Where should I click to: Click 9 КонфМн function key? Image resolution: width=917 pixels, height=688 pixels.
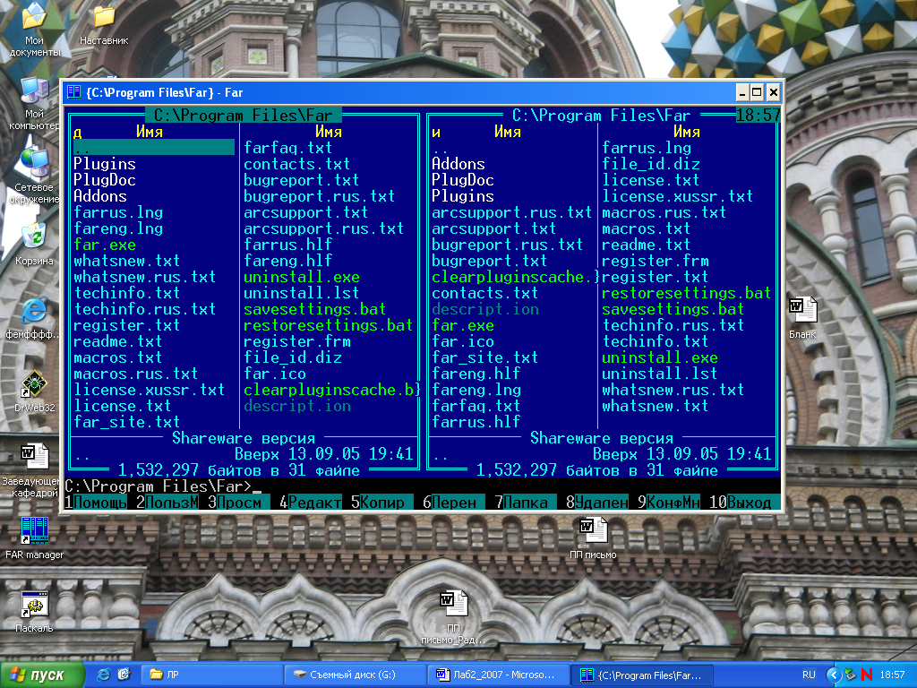(668, 502)
